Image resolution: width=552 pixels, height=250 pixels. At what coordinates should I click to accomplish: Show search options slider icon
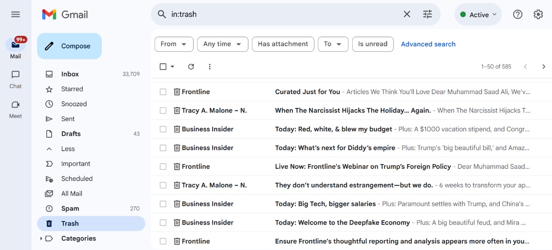427,14
